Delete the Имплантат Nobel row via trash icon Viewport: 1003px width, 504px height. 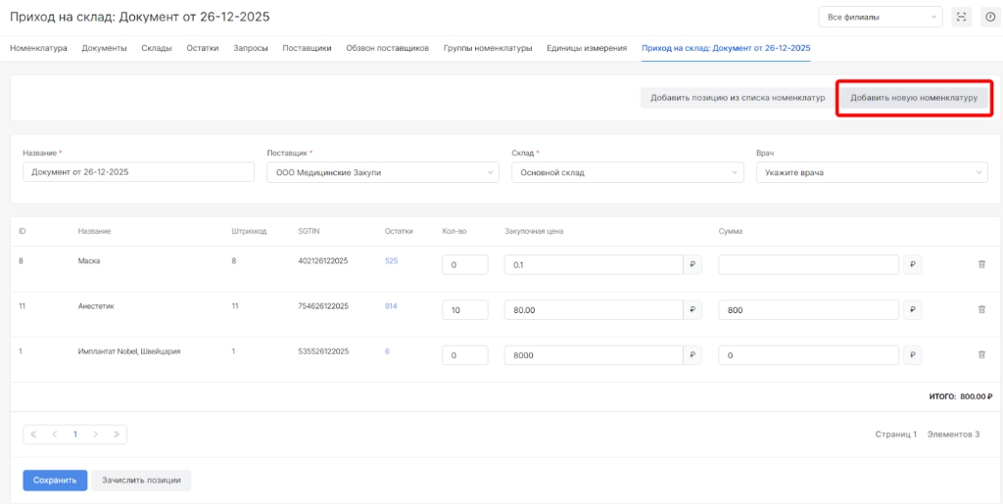[x=981, y=355]
